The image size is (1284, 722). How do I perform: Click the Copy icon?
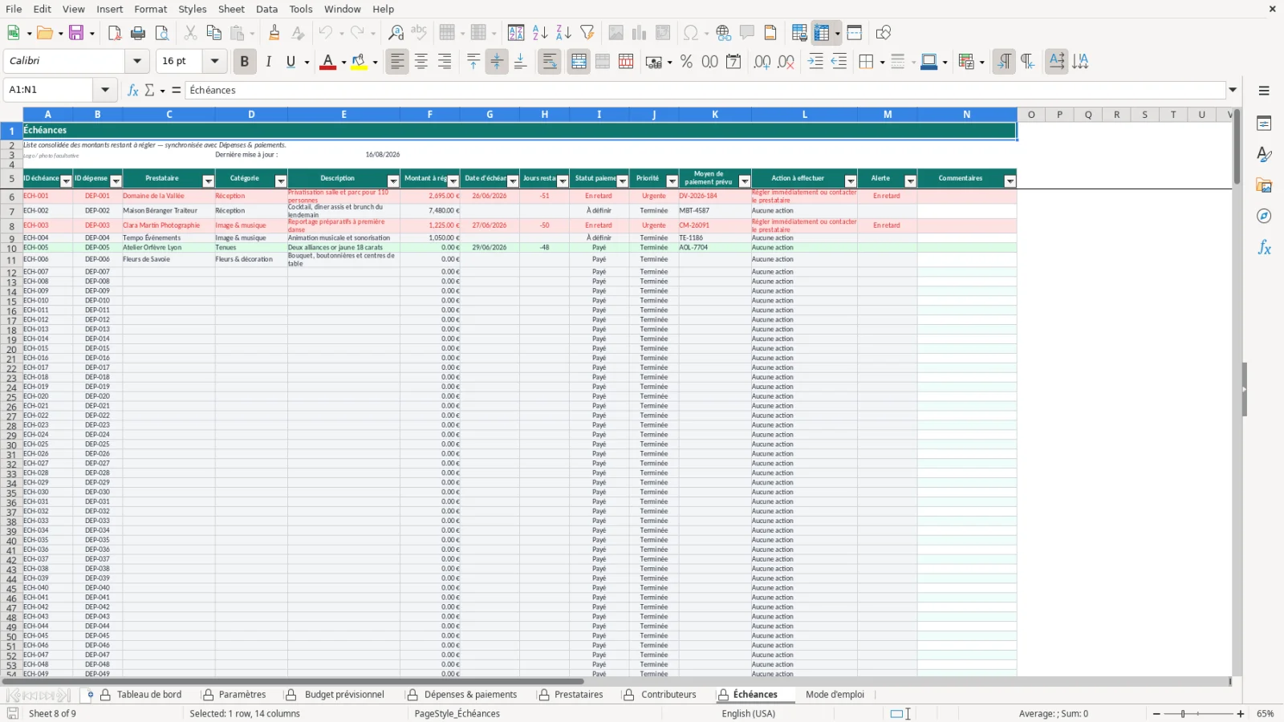[x=213, y=33]
